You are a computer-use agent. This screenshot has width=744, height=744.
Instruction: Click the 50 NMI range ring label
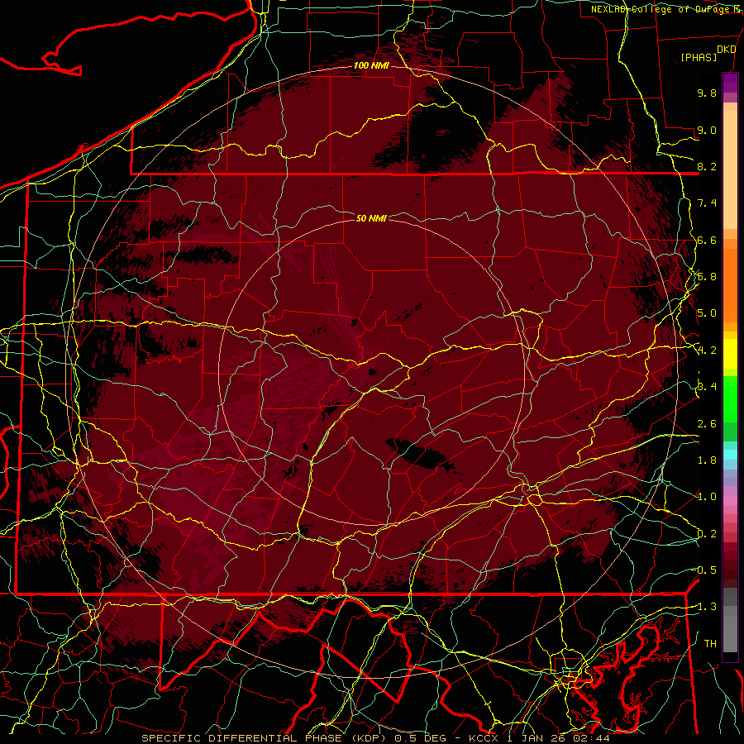[371, 218]
